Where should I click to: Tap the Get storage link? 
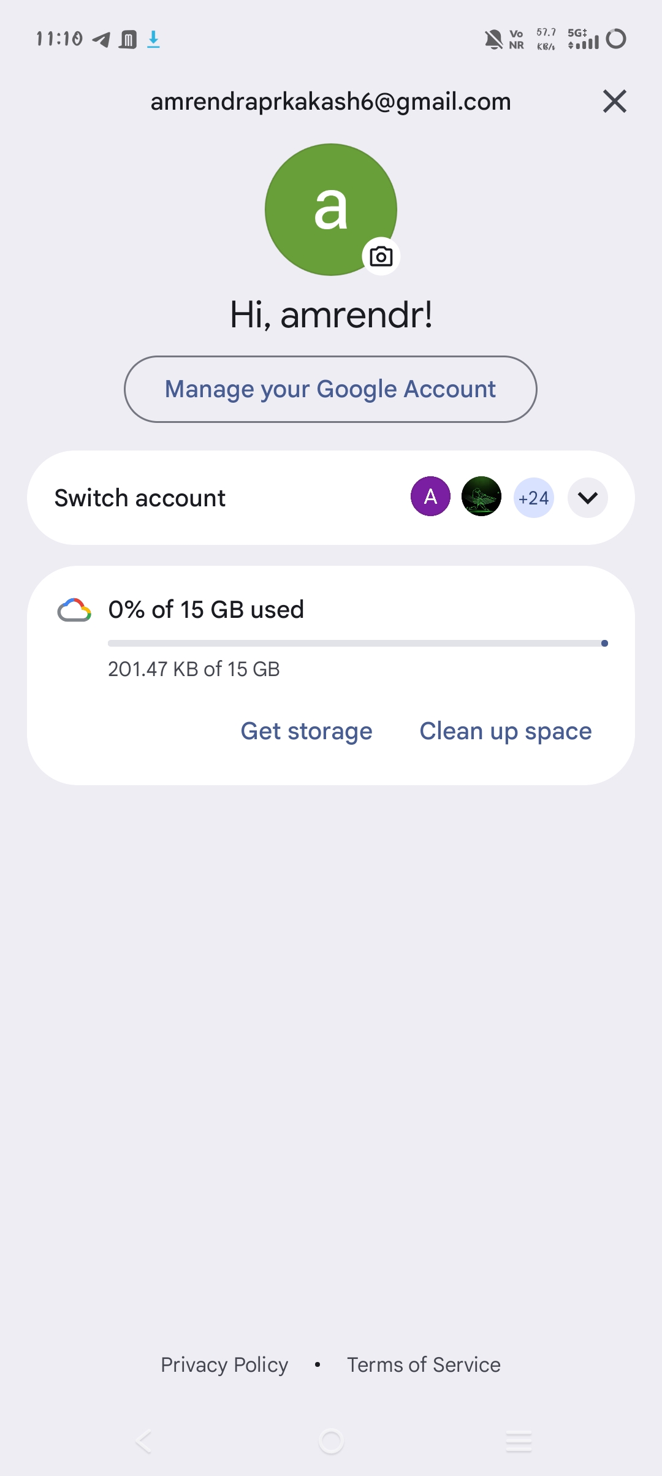[x=306, y=731]
